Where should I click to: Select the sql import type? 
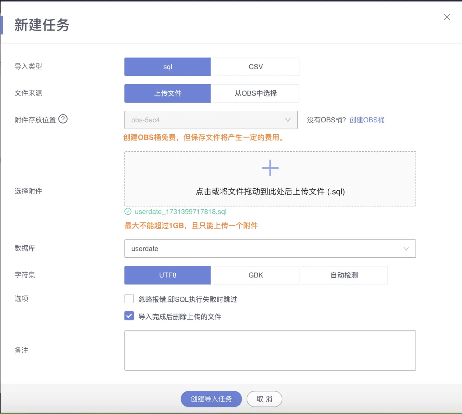[168, 67]
